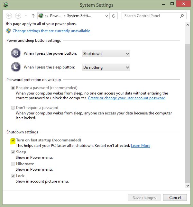Click the forward navigation arrow
193x207 pixels.
(18, 16)
